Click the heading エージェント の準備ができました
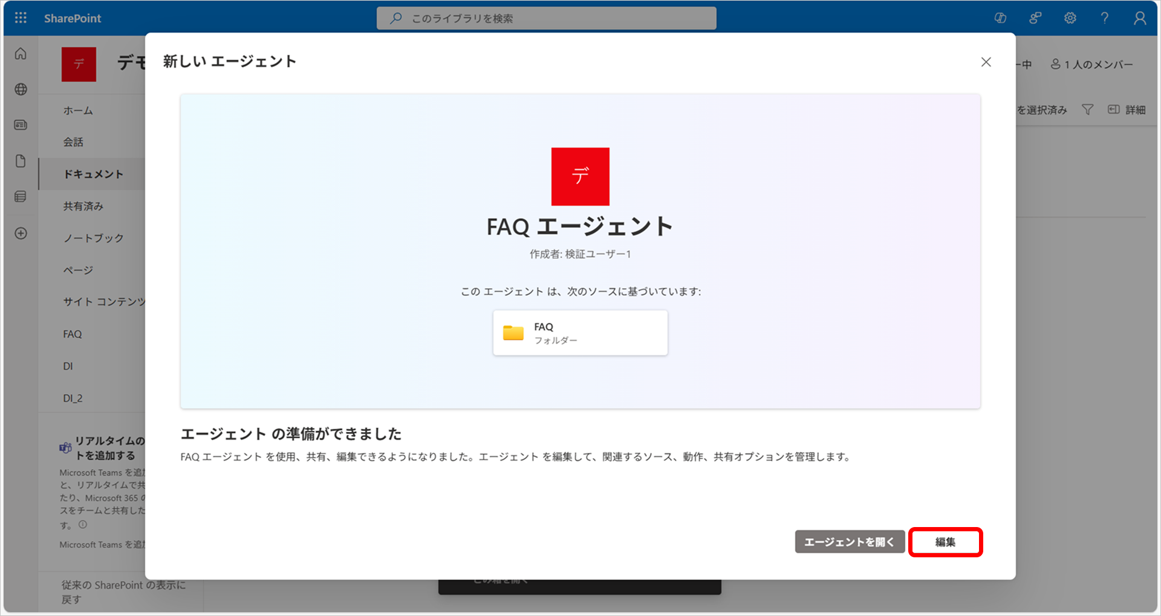1161x616 pixels. (x=291, y=434)
